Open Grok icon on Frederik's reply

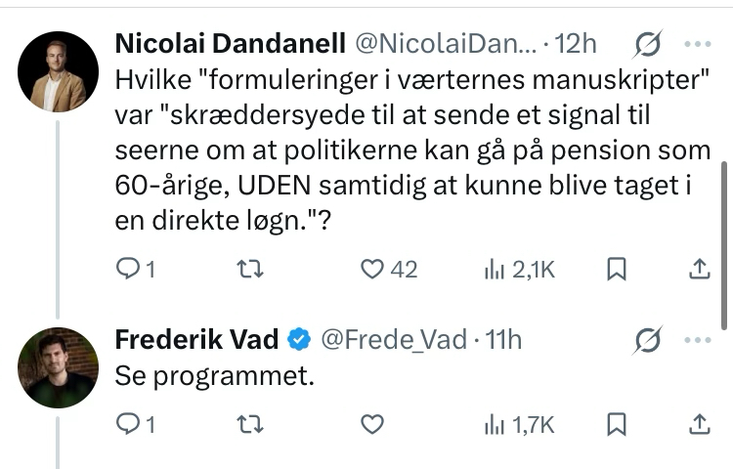click(647, 339)
